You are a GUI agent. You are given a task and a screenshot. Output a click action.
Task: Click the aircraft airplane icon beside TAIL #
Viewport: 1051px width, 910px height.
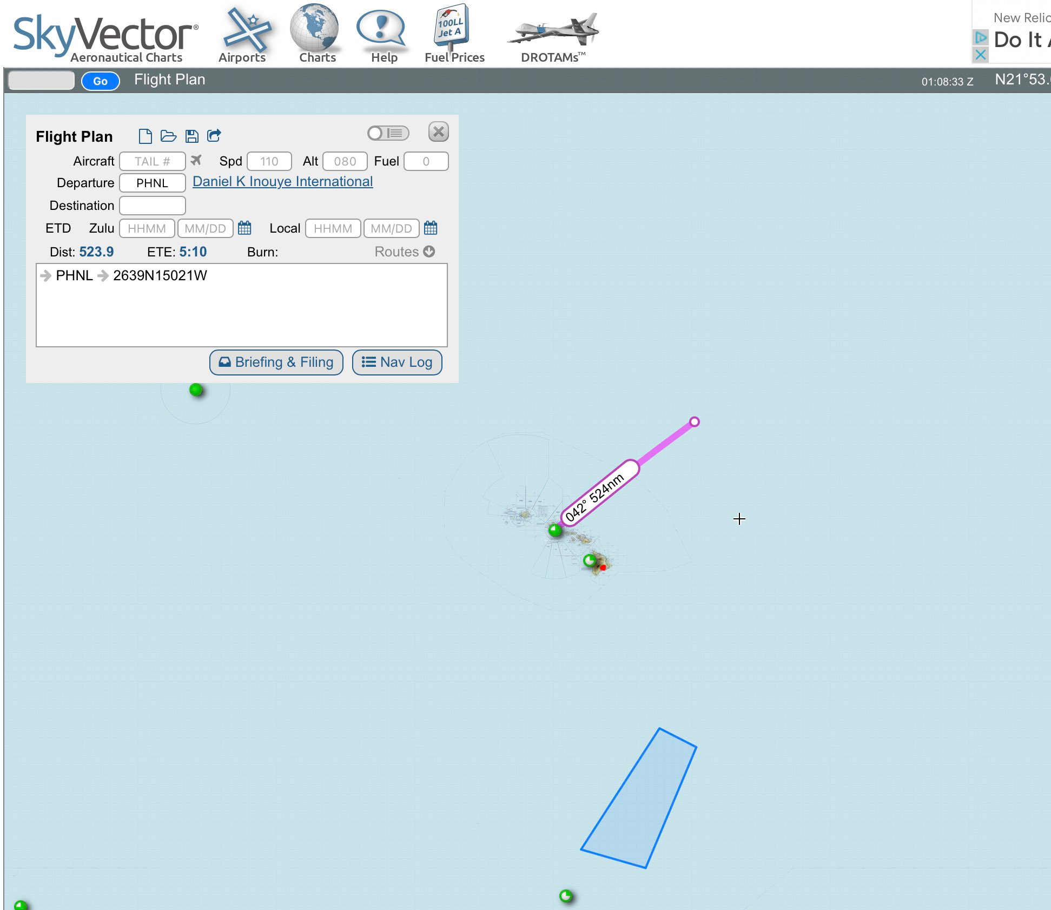tap(196, 160)
